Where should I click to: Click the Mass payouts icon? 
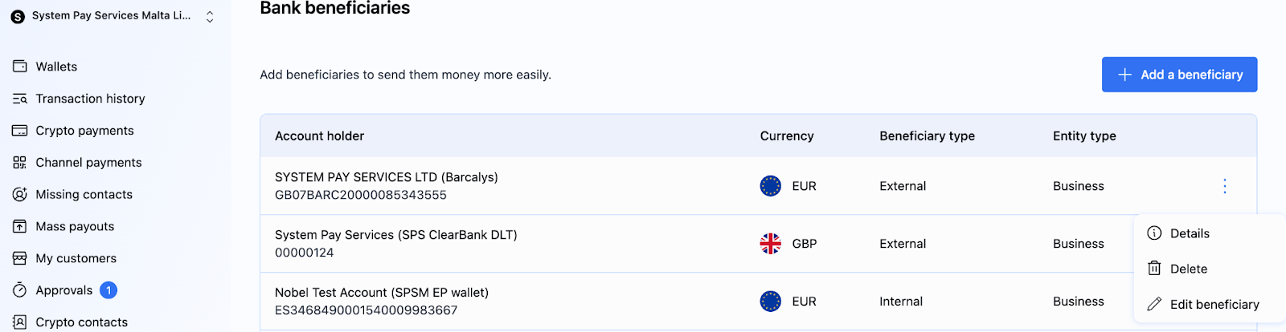20,227
